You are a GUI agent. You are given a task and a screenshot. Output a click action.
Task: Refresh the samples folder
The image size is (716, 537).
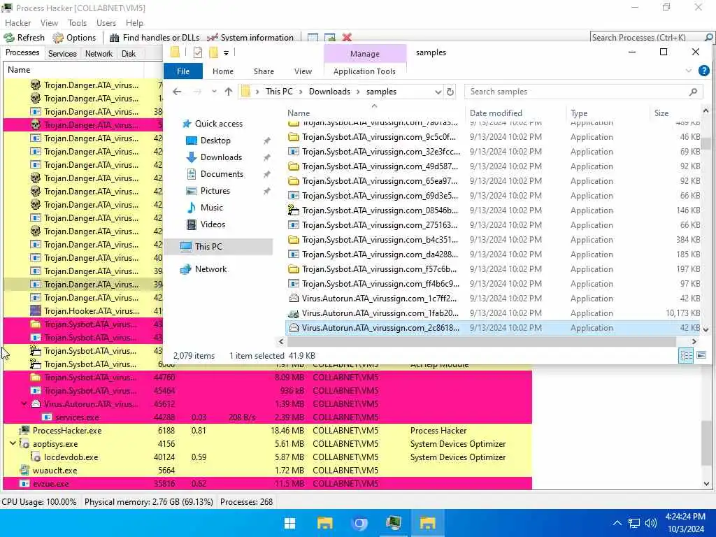point(450,92)
